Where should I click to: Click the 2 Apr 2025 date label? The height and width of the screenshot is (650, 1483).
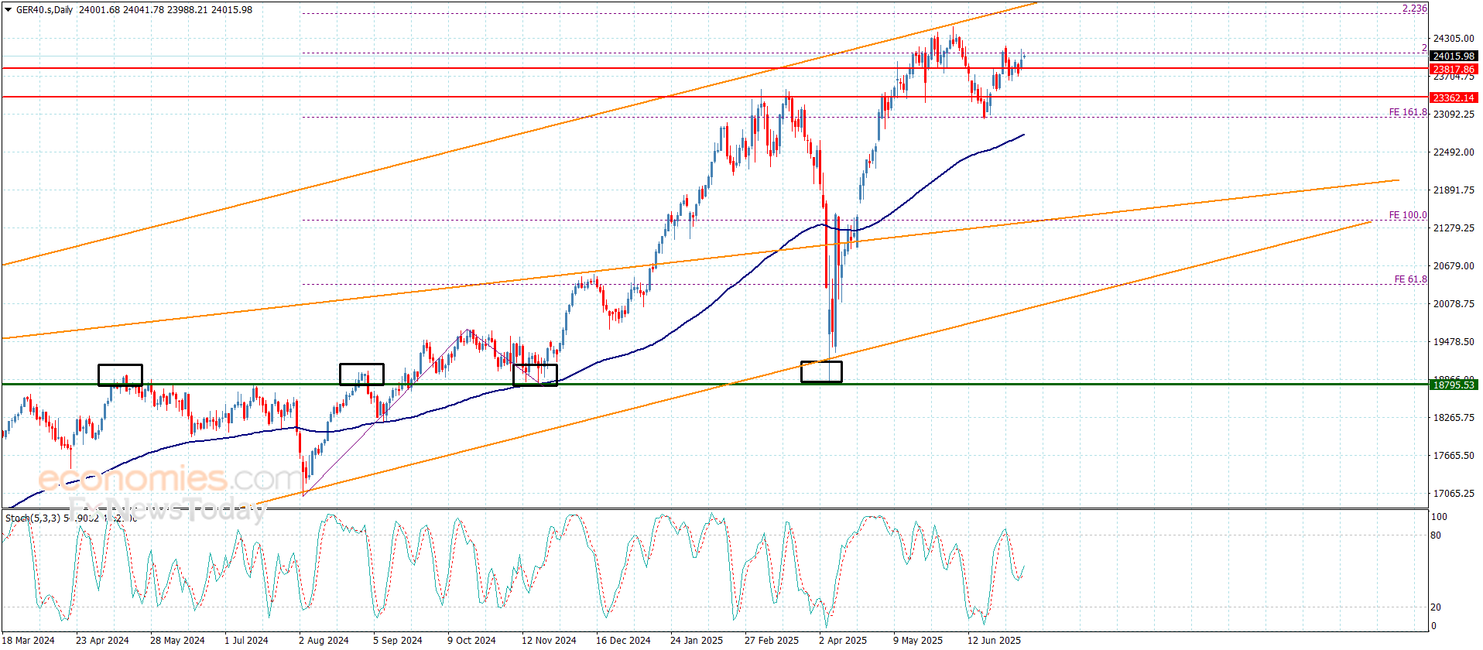842,640
